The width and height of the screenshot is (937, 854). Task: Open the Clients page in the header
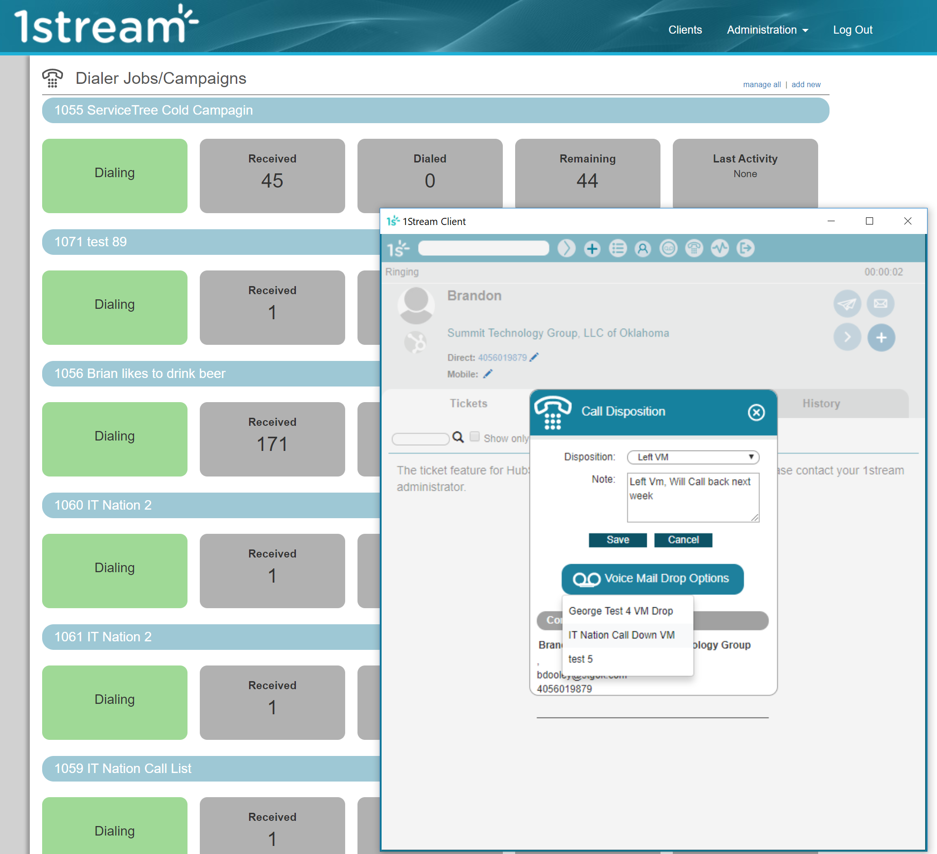tap(685, 30)
